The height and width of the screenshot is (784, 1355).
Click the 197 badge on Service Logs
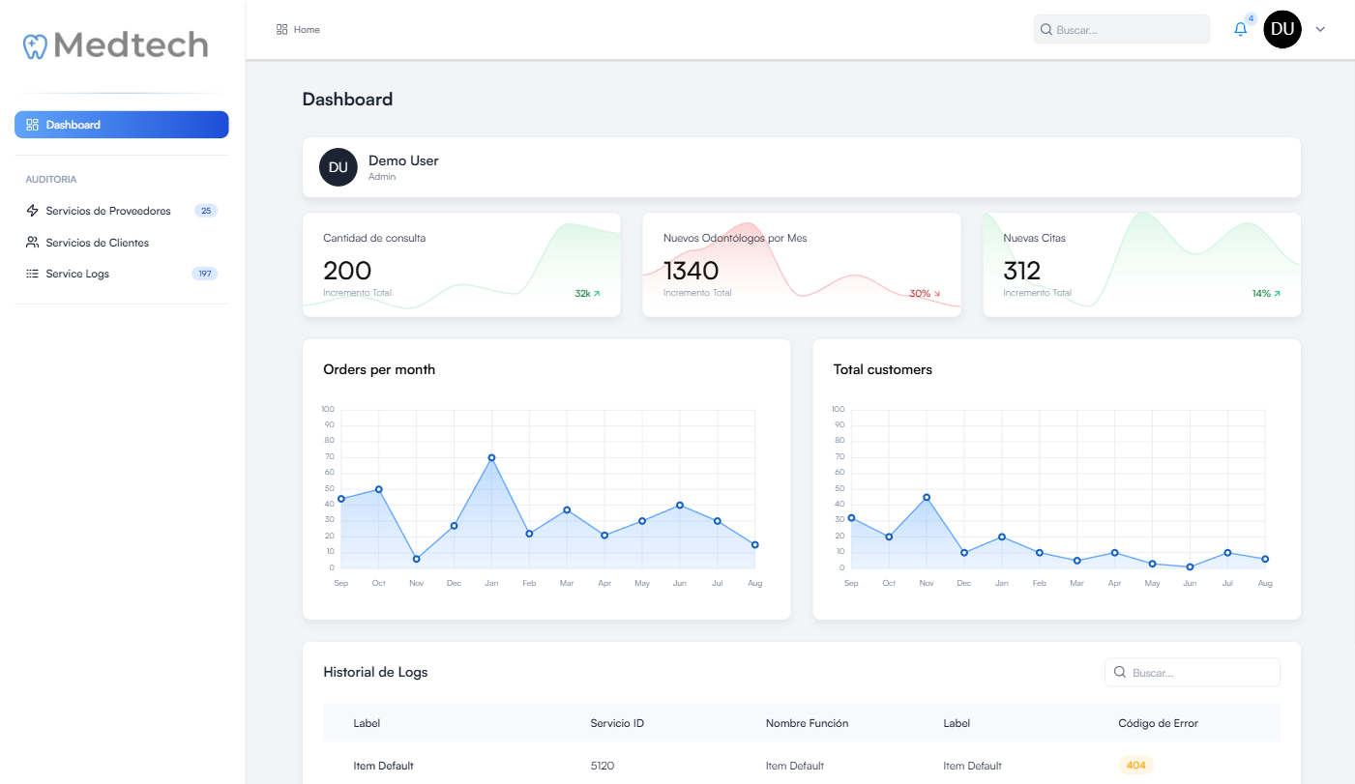point(205,274)
